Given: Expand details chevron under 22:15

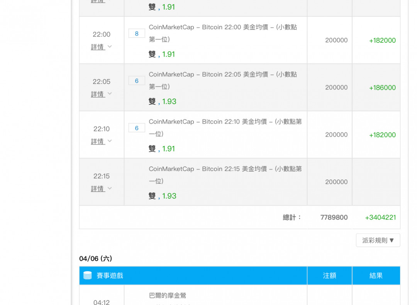Looking at the screenshot, I should click(110, 188).
